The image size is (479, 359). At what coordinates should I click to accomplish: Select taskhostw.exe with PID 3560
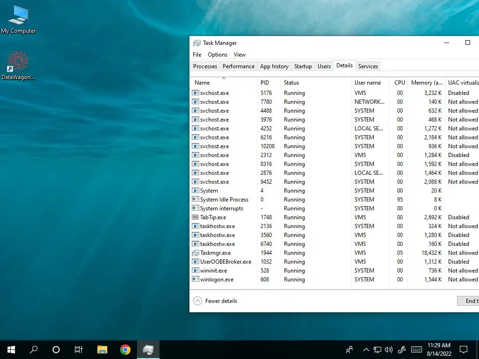(334, 235)
